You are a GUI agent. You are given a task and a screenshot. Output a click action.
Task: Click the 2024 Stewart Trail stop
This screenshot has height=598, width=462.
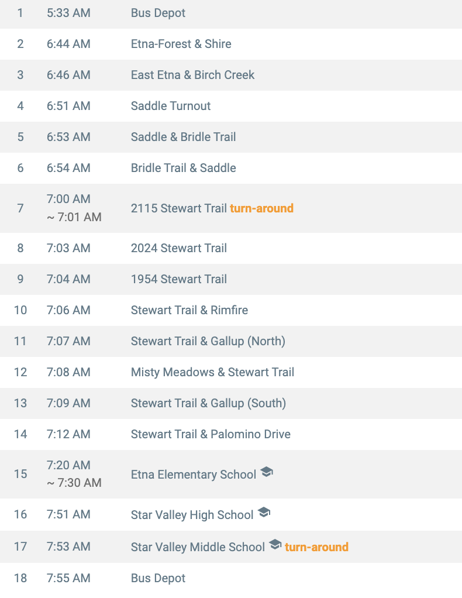tap(178, 248)
